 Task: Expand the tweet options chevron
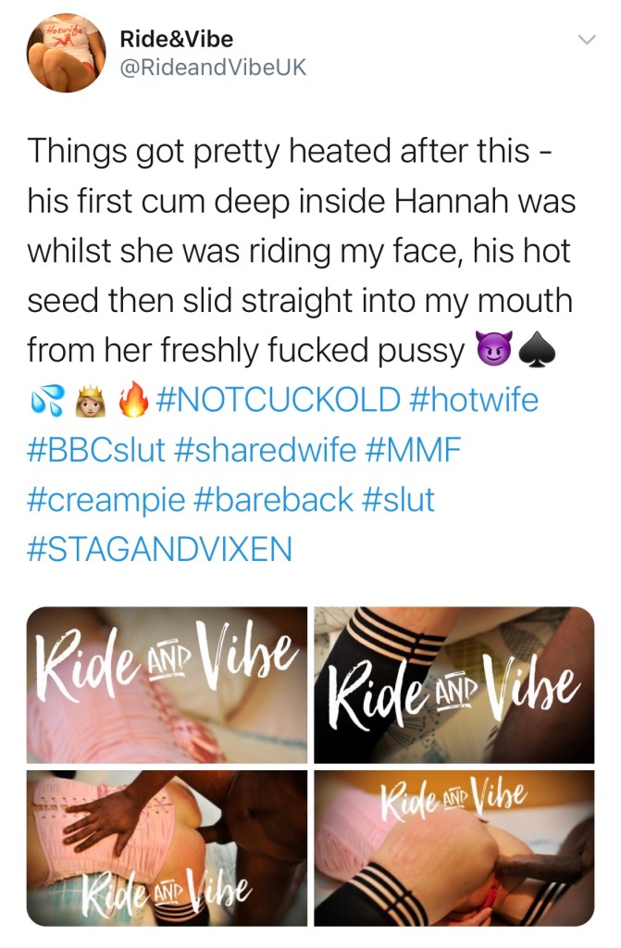coord(587,40)
